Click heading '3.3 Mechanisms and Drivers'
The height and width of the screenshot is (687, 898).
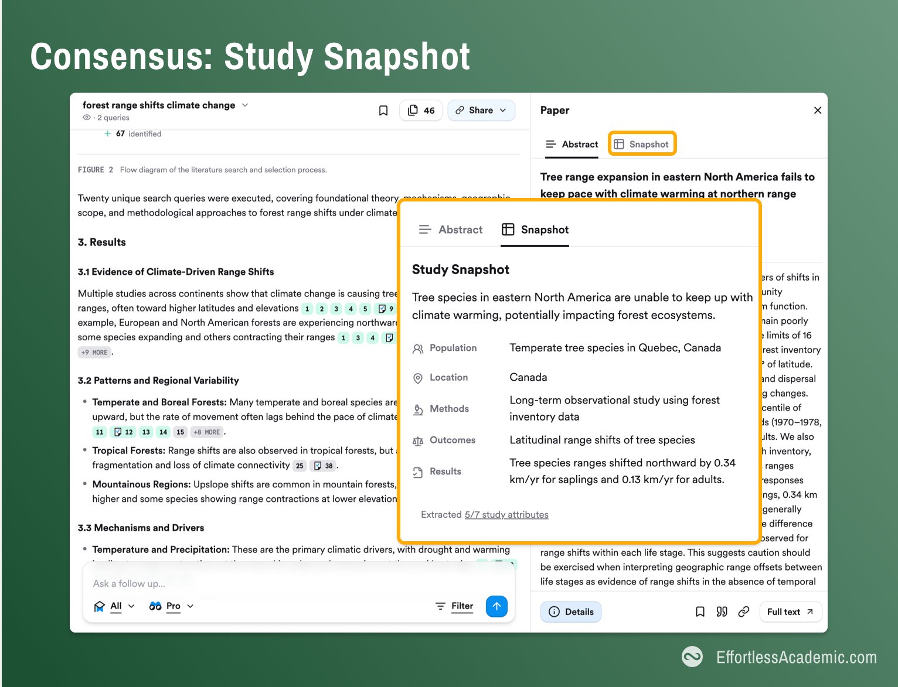point(141,528)
